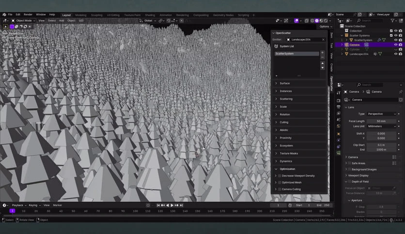Switch to the Shading workspace tab
The width and height of the screenshot is (405, 234).
(x=150, y=15)
